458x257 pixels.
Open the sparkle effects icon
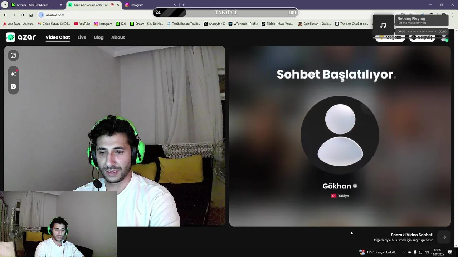(x=13, y=74)
